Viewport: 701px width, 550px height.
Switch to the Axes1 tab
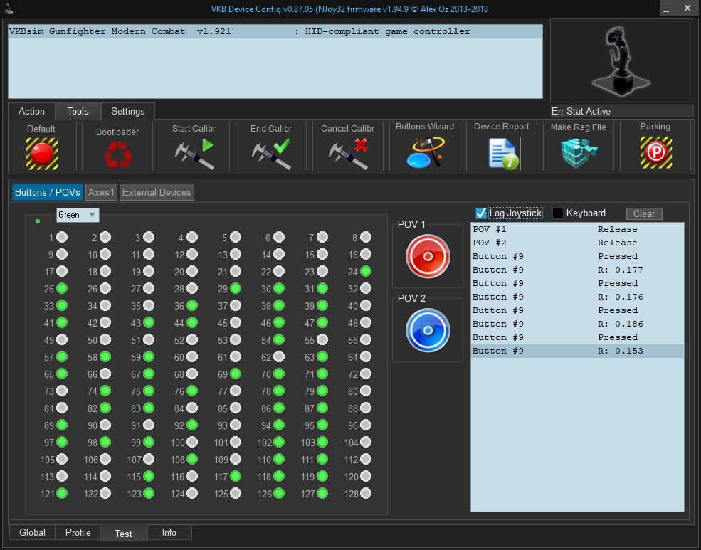coord(101,192)
